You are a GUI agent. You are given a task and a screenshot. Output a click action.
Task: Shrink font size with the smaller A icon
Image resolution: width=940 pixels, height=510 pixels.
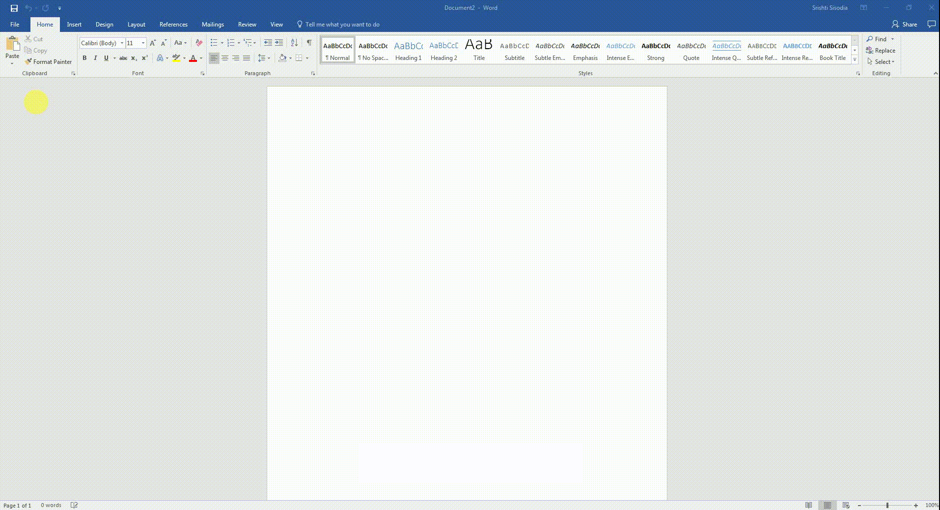point(164,43)
